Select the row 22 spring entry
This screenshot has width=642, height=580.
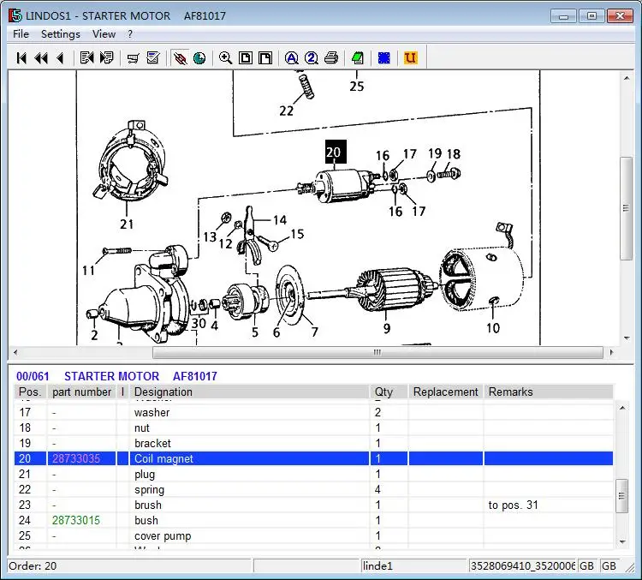pyautogui.click(x=313, y=489)
